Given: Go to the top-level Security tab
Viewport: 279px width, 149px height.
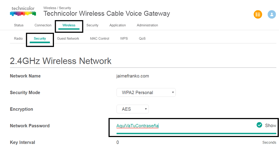Looking at the screenshot, I should click(x=92, y=25).
